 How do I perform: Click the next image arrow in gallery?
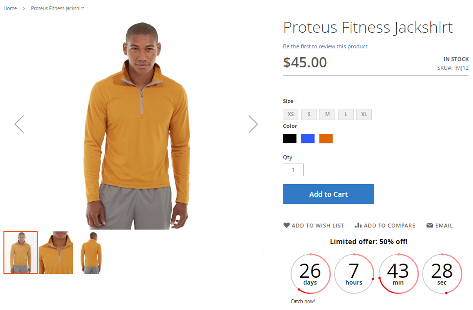253,124
